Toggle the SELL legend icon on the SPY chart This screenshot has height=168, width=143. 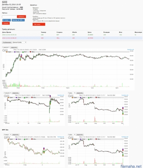pyautogui.click(x=32, y=139)
